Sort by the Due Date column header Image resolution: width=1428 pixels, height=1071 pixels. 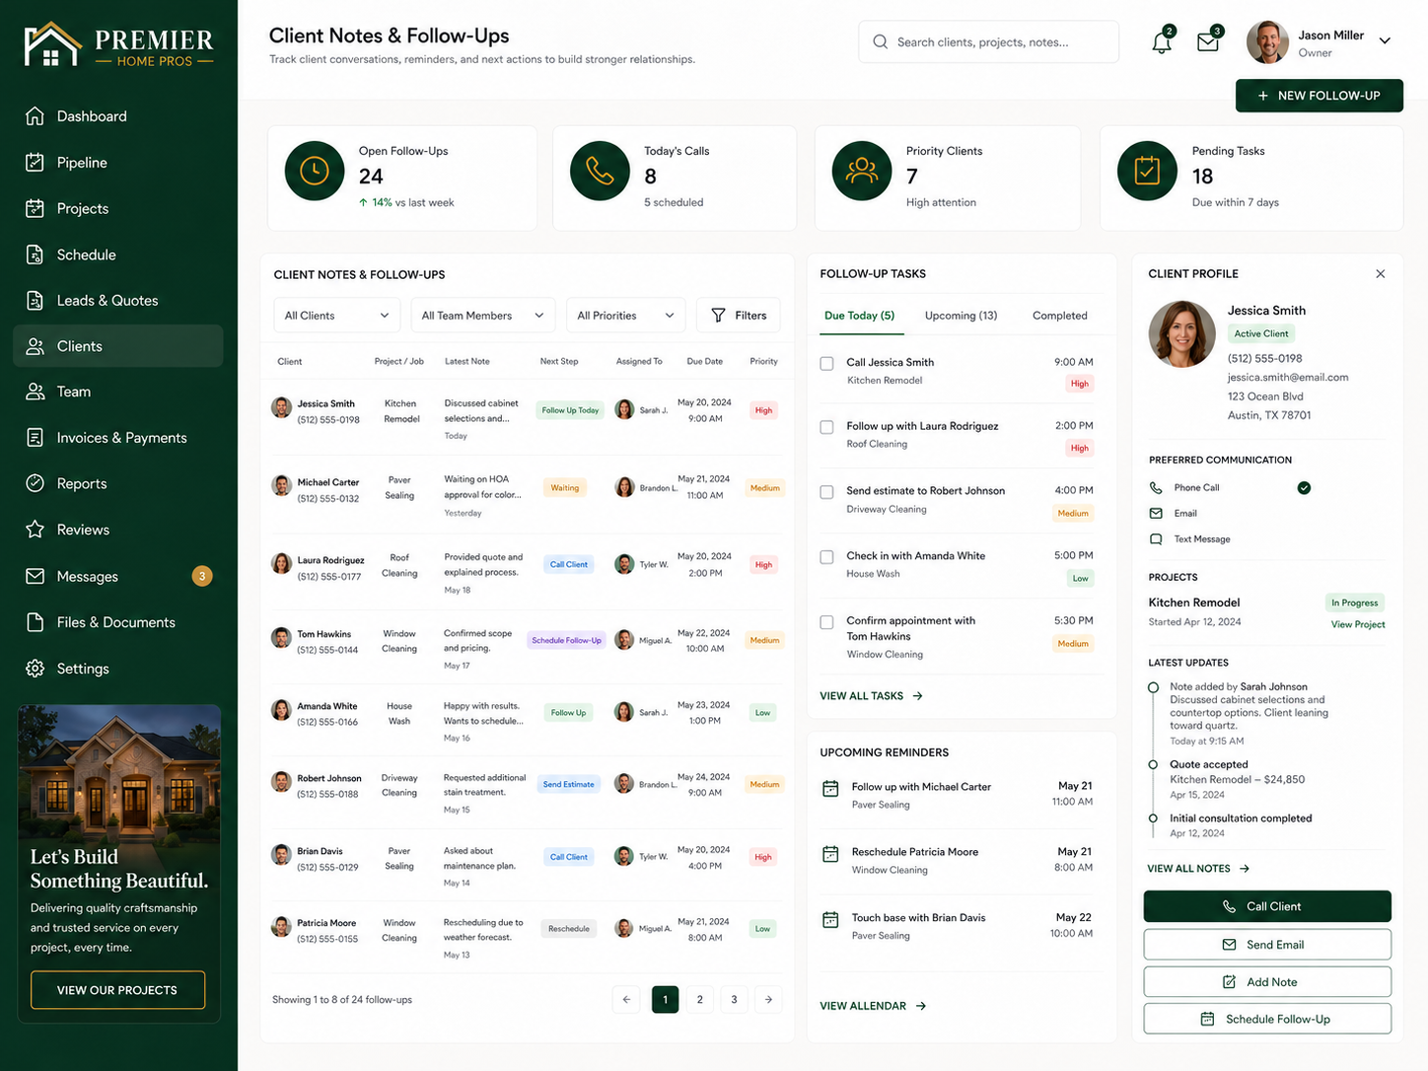coord(705,362)
